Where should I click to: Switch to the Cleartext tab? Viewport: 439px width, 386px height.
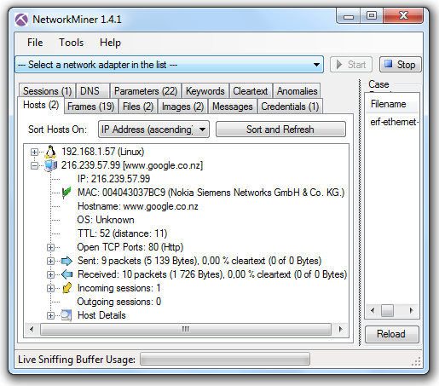click(x=251, y=91)
